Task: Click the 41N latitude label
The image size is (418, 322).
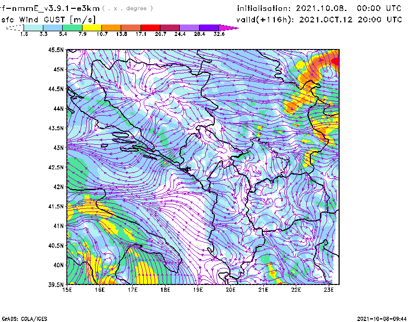Action: click(x=59, y=226)
